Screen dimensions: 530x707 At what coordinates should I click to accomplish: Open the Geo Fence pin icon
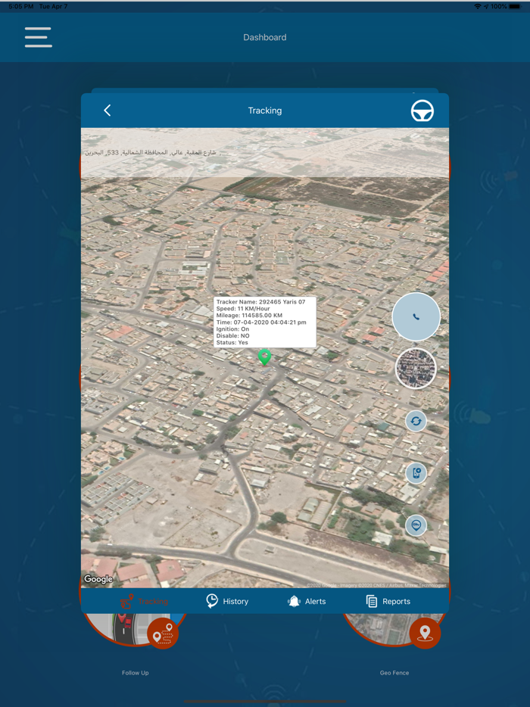pyautogui.click(x=425, y=633)
